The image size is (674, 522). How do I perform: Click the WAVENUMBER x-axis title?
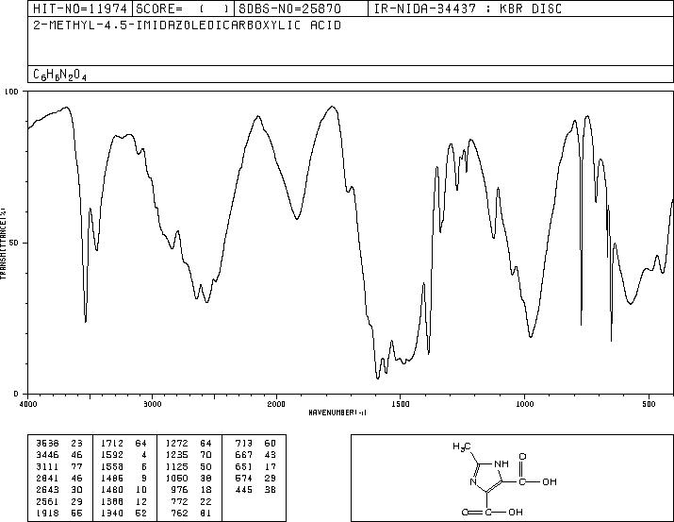coord(337,413)
